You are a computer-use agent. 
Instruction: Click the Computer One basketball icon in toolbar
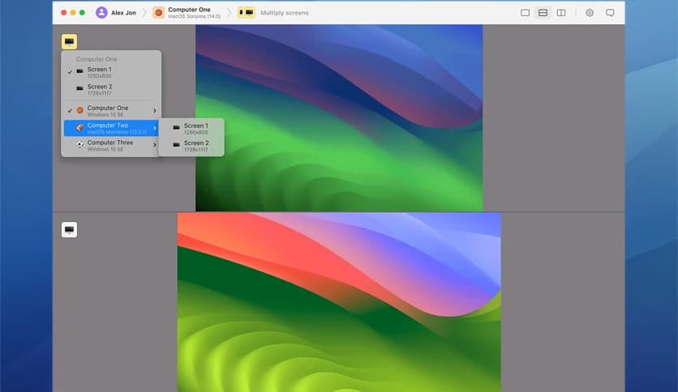tap(159, 13)
